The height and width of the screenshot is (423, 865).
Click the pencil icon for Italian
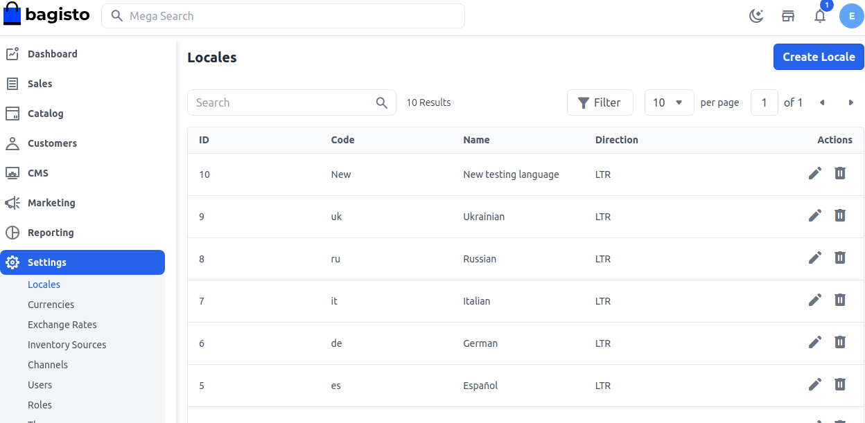(815, 300)
